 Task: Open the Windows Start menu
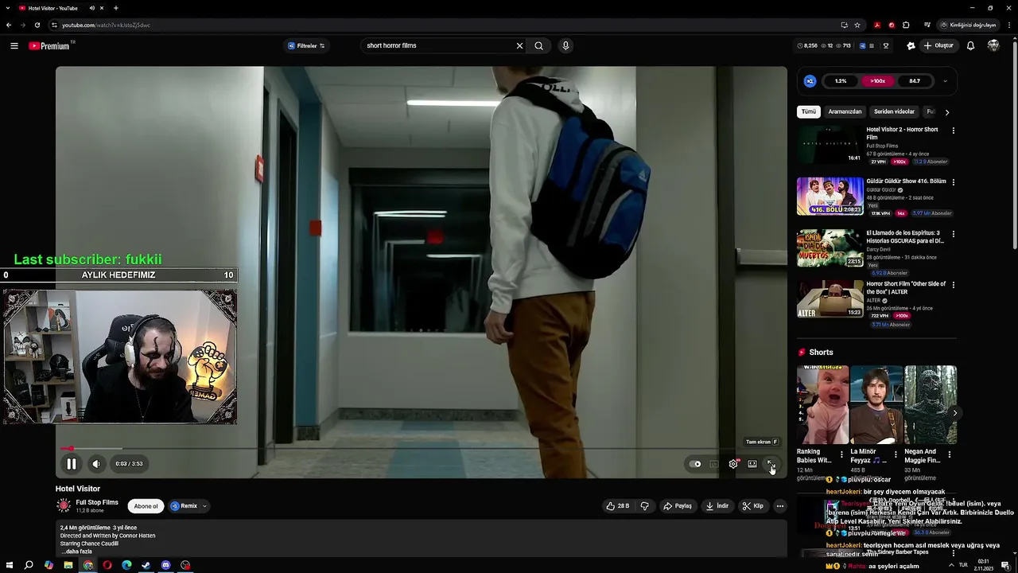(x=10, y=565)
